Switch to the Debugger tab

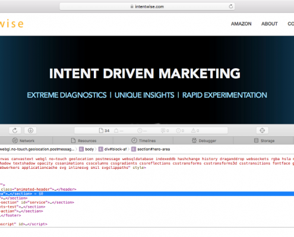coord(204,140)
